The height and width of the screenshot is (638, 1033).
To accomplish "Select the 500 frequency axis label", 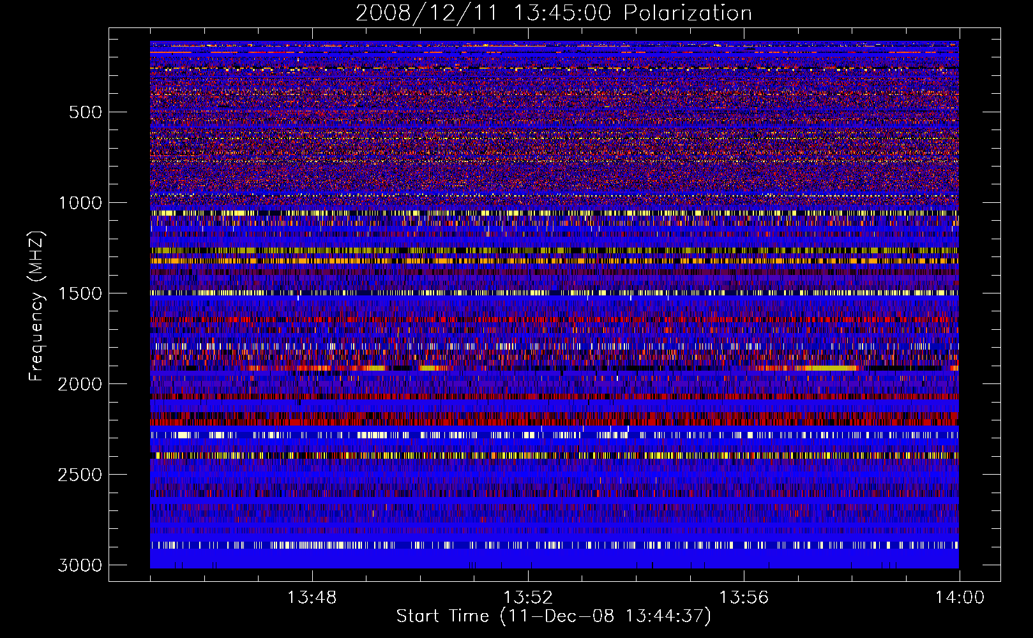I will 86,112.
